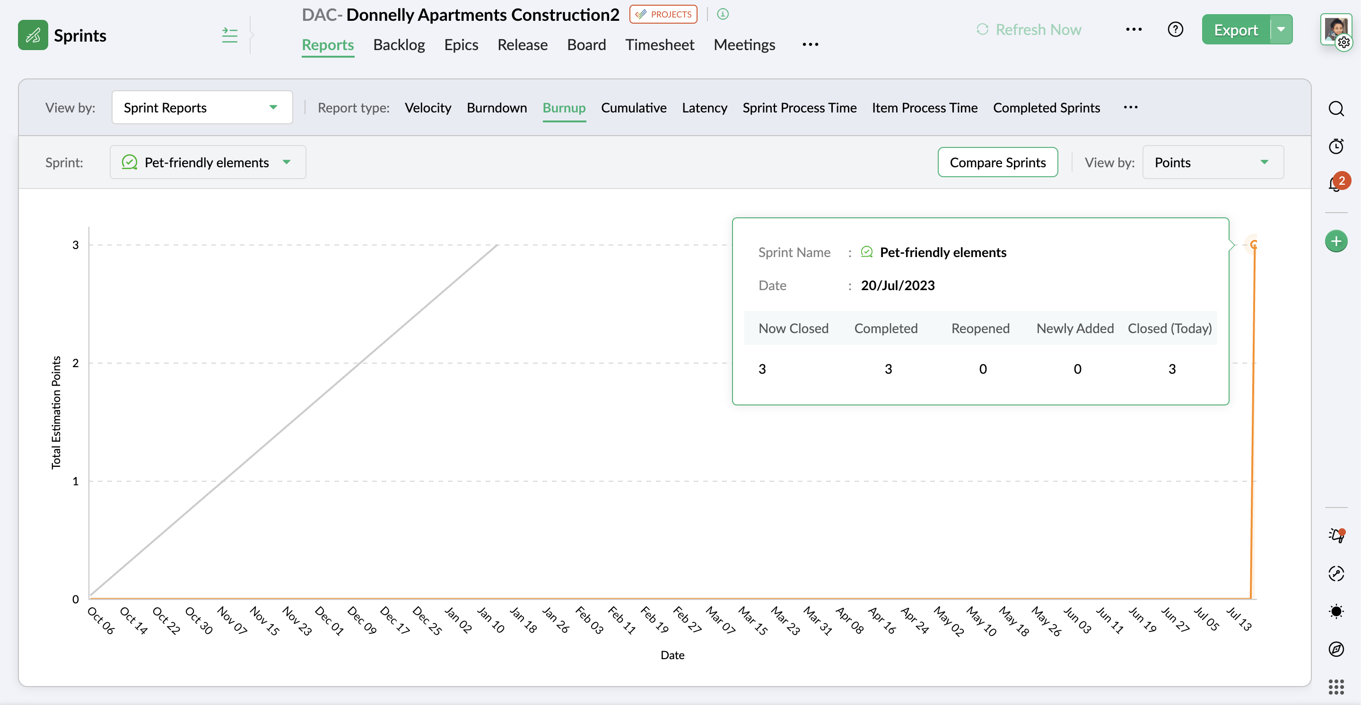Click the project info icon
The width and height of the screenshot is (1361, 705).
pos(723,14)
